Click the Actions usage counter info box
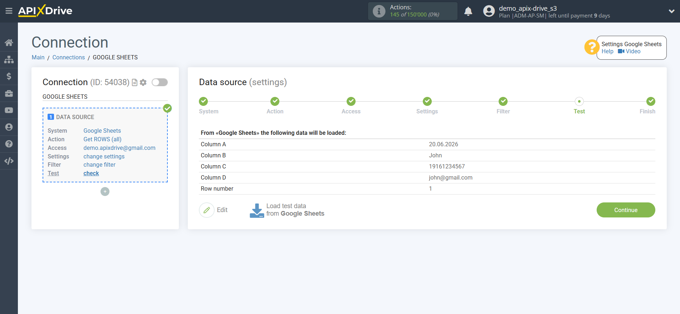The width and height of the screenshot is (680, 314). click(412, 11)
